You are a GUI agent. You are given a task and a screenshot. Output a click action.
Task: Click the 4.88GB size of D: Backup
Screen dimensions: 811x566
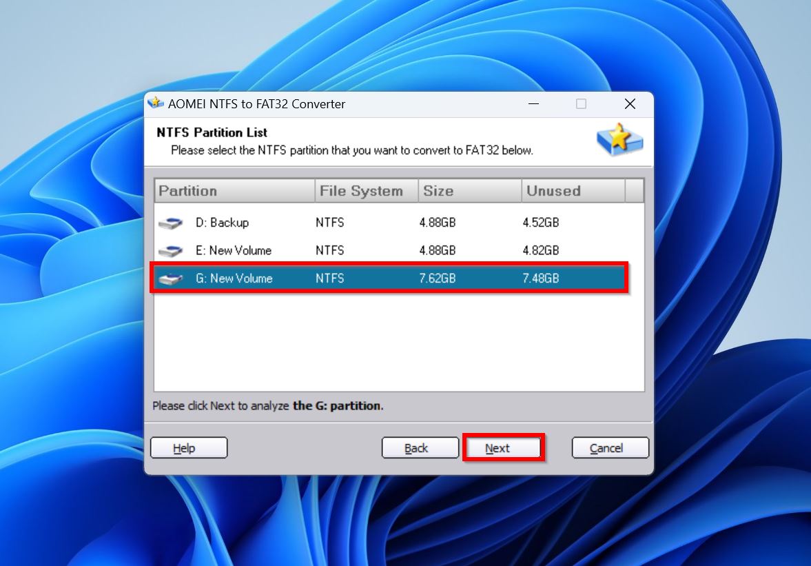click(x=437, y=223)
